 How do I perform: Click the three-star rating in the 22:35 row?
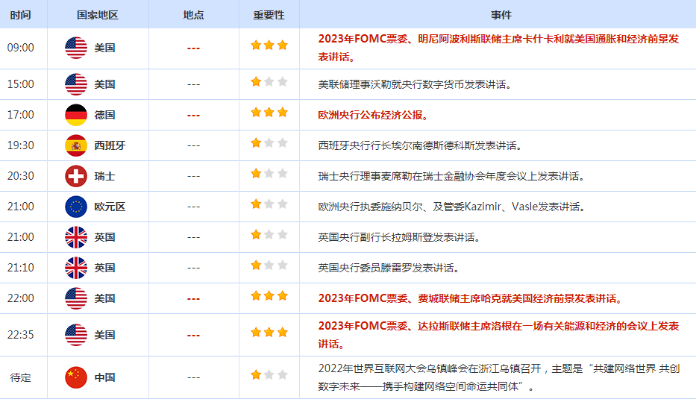click(x=269, y=333)
